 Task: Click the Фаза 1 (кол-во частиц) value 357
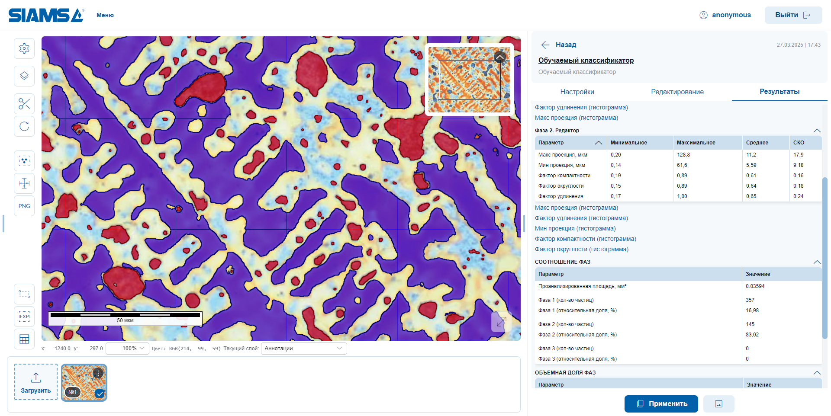tap(750, 300)
